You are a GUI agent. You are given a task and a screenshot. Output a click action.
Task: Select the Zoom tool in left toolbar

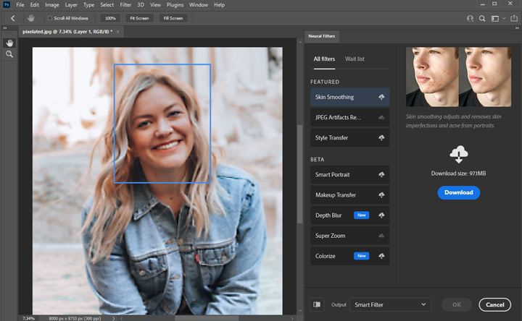[x=9, y=54]
